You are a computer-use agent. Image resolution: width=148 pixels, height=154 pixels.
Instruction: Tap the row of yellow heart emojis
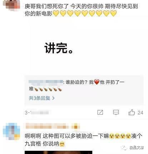click(x=85, y=13)
